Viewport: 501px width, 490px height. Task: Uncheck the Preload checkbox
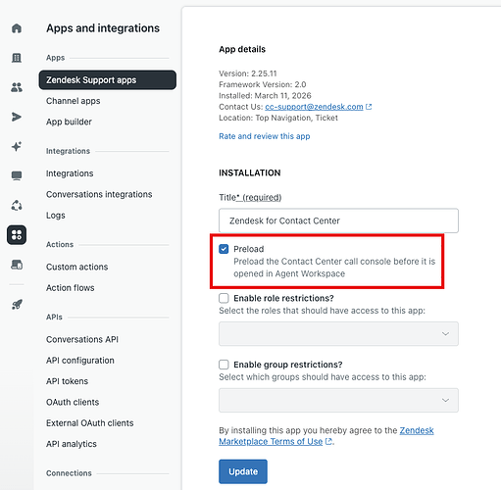(224, 249)
